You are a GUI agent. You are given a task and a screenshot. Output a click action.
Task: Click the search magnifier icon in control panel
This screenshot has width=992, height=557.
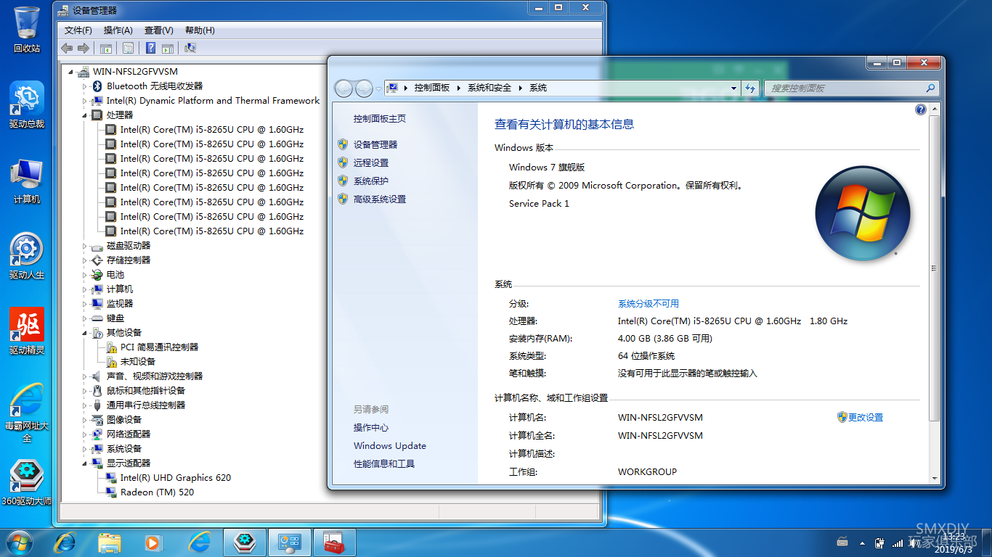pos(930,88)
